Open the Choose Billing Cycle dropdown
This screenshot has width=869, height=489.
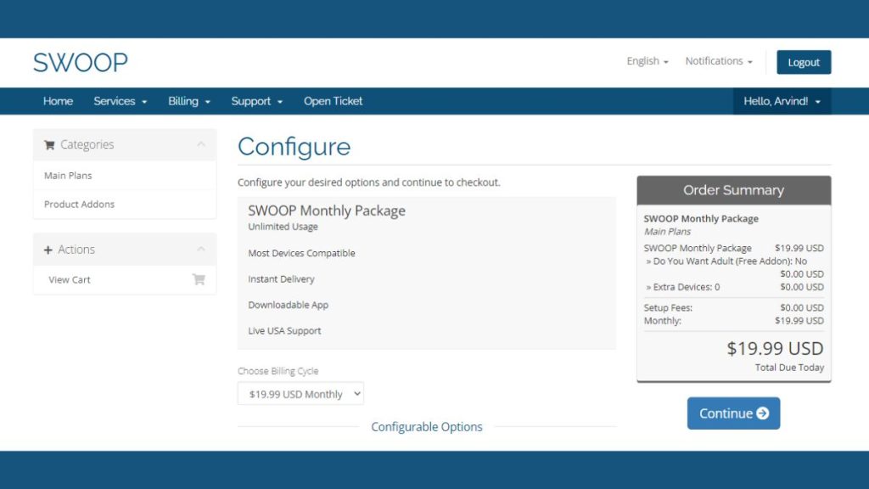[x=301, y=394]
